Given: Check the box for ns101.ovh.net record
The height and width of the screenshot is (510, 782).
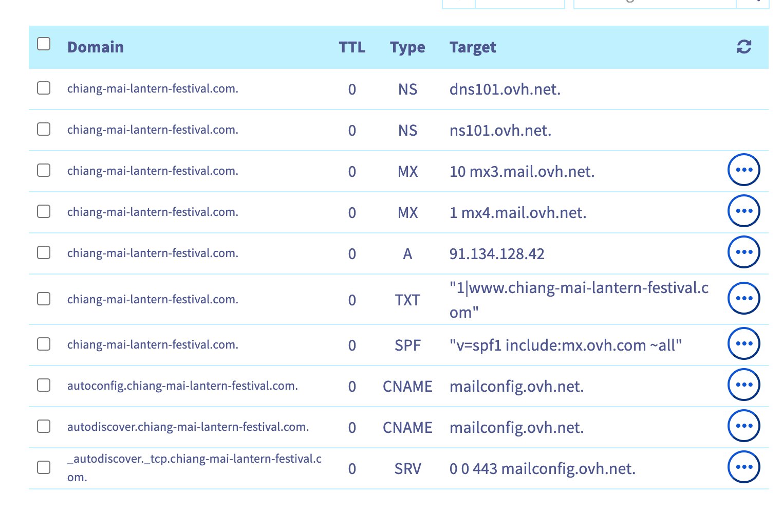Looking at the screenshot, I should tap(44, 129).
